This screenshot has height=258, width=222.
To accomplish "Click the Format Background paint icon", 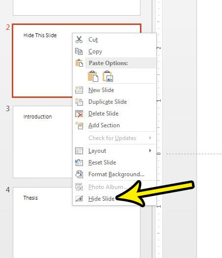I will [x=79, y=174].
